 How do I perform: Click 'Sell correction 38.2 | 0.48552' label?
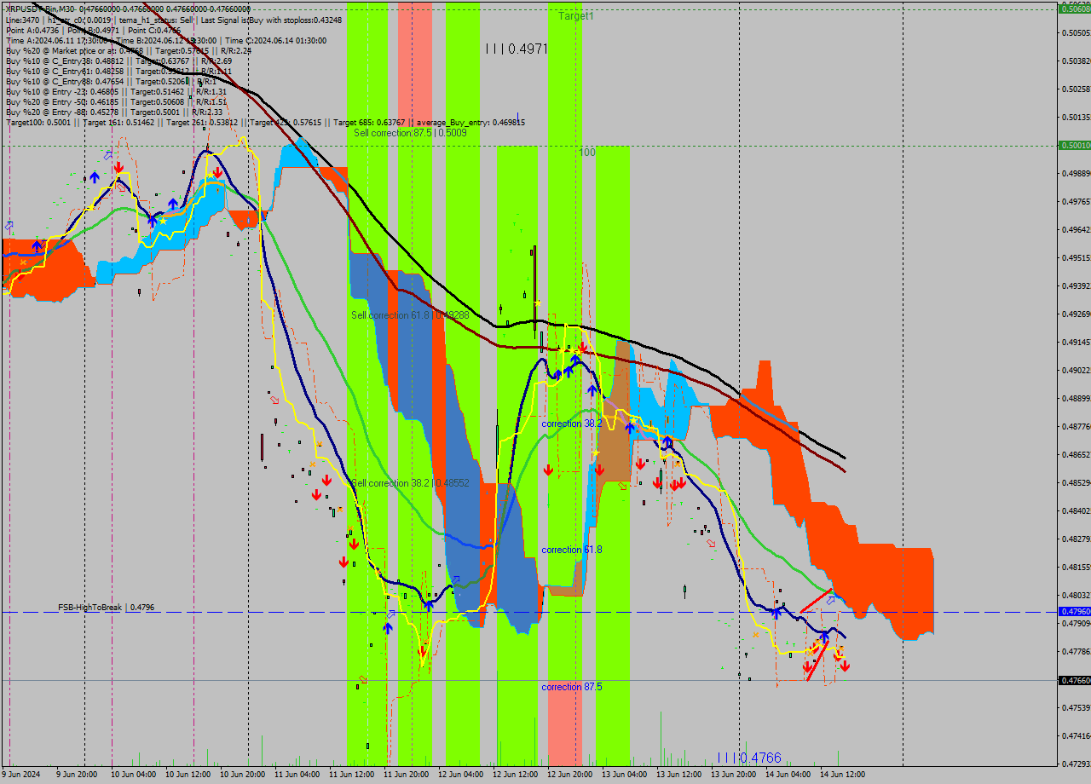410,483
